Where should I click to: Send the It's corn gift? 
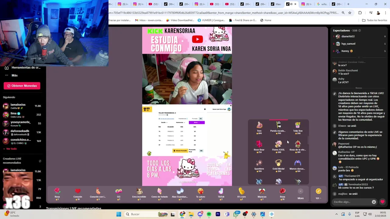point(241,194)
